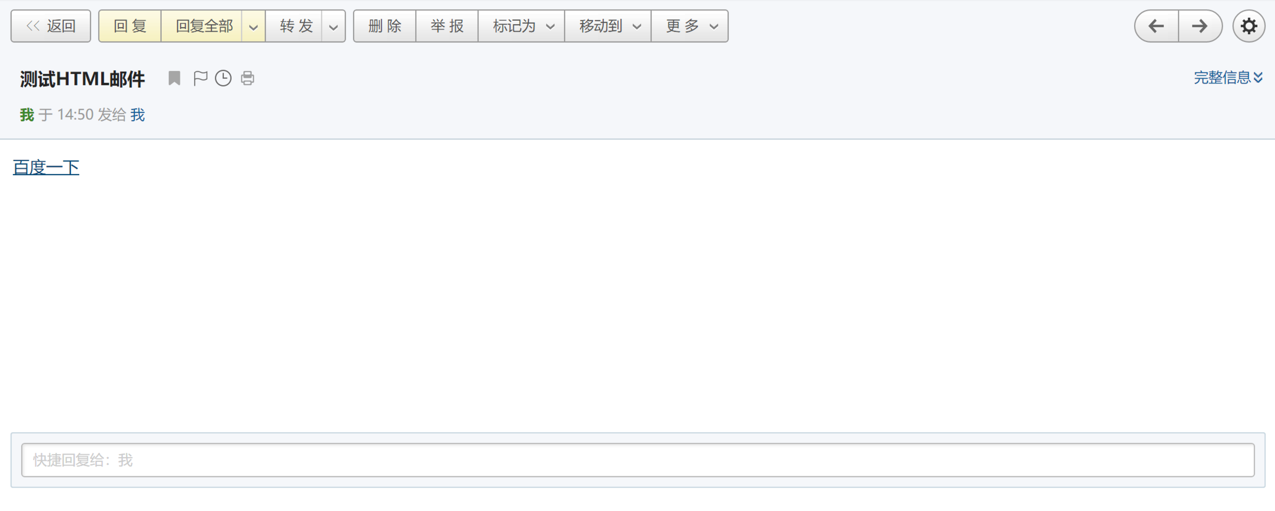Open the 移动到 move-to dropdown
Viewport: 1275px width, 511px height.
(x=608, y=26)
